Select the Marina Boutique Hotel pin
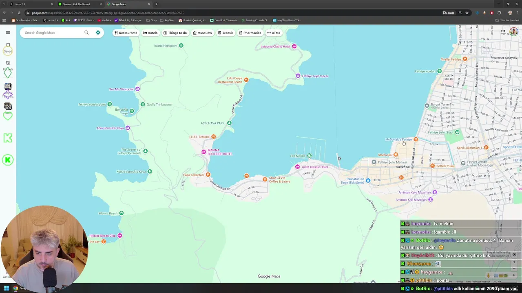 point(204,152)
